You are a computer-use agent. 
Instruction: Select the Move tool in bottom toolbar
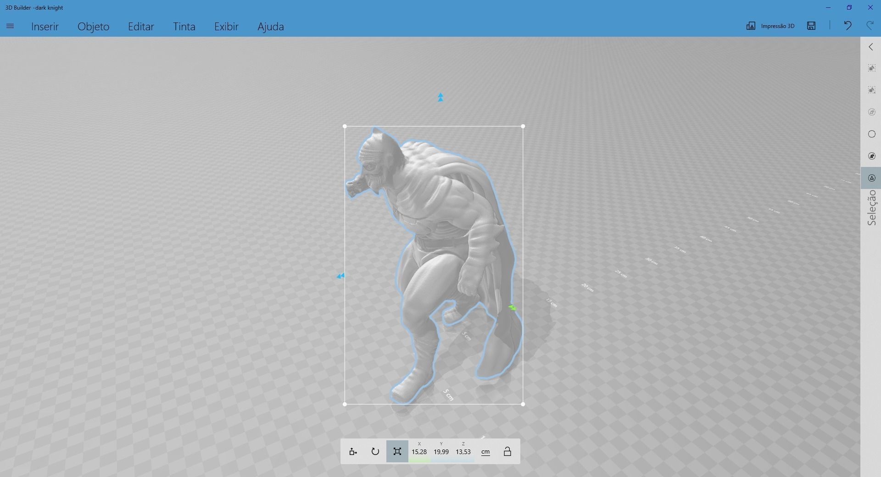point(353,452)
